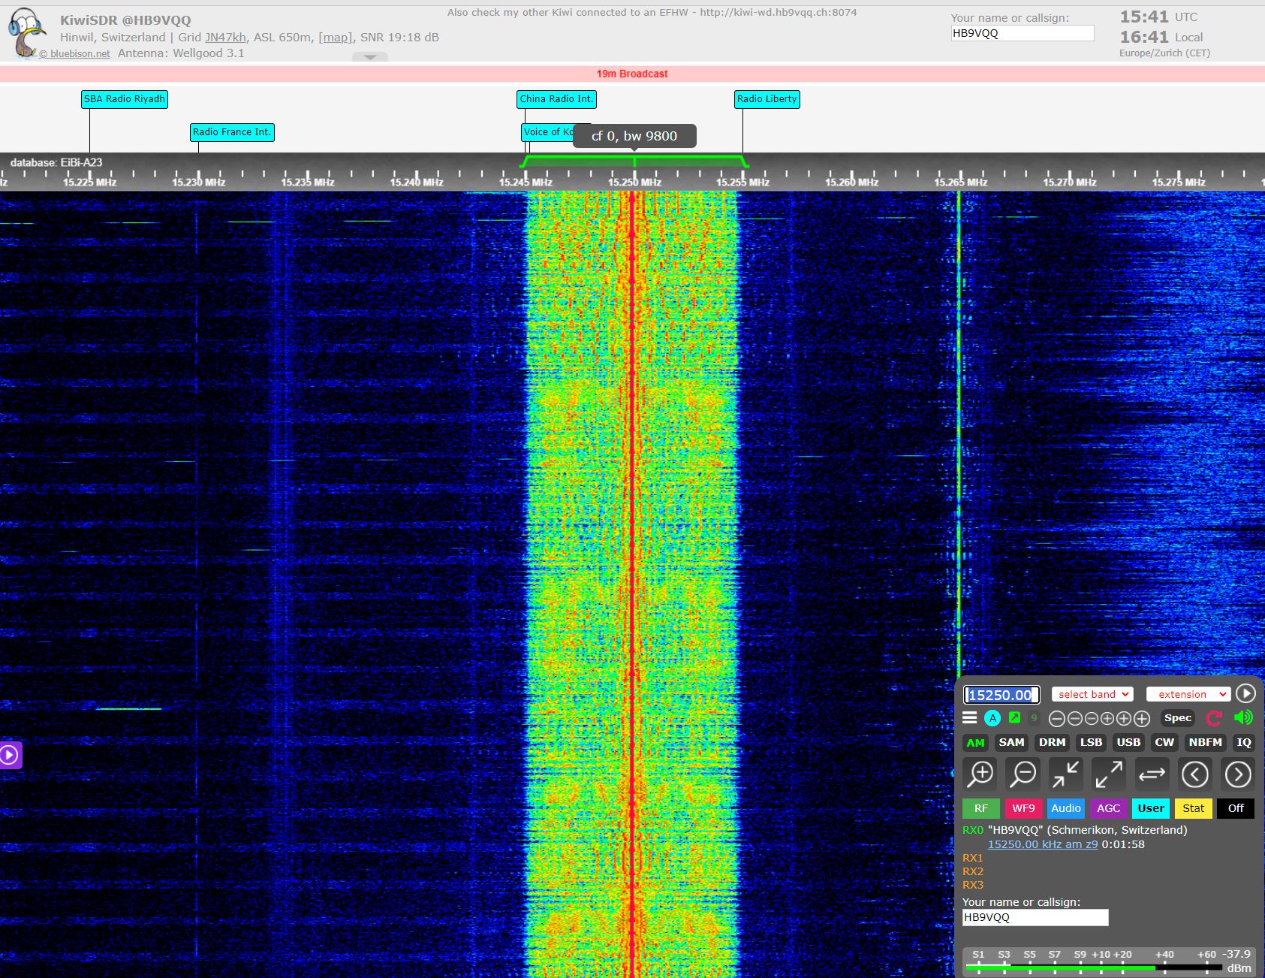
Task: Open the select band dropdown
Action: pyautogui.click(x=1092, y=694)
